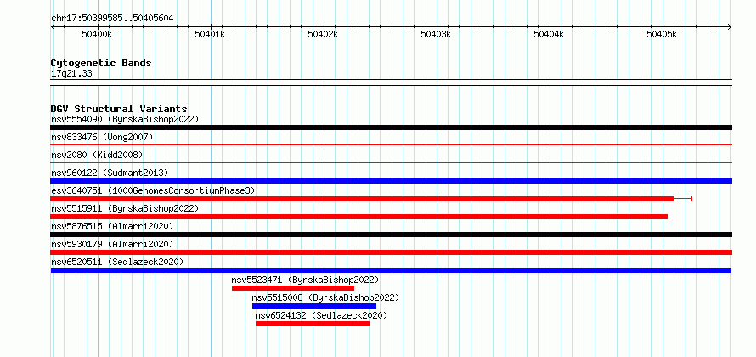Screen dimensions: 756x357
Task: Click the thin red line for nsv833476
Action: pos(391,144)
